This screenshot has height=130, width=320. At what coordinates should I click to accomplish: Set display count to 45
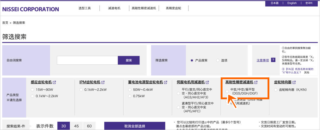76,126
